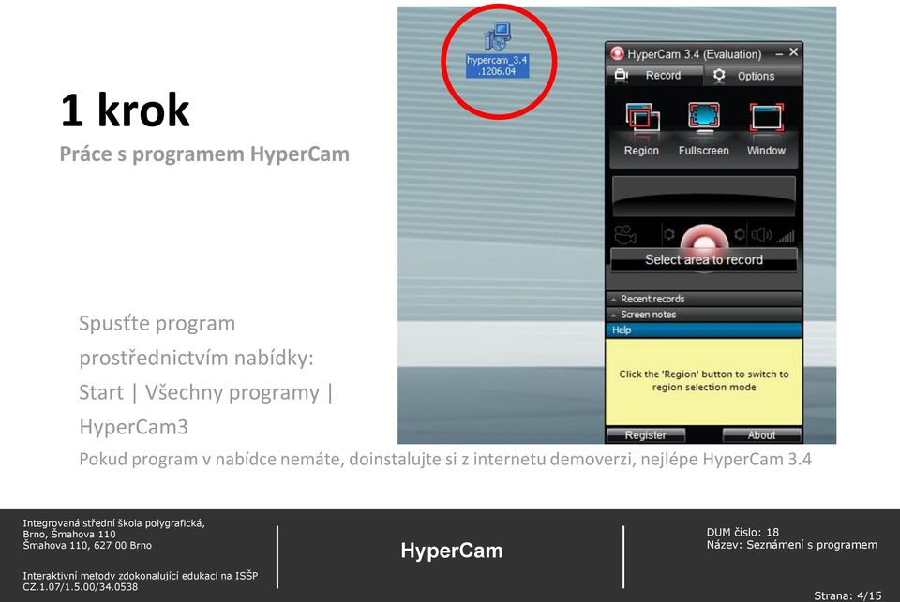The height and width of the screenshot is (602, 900).
Task: Click the yellow Help tip about Region button
Action: point(704,381)
